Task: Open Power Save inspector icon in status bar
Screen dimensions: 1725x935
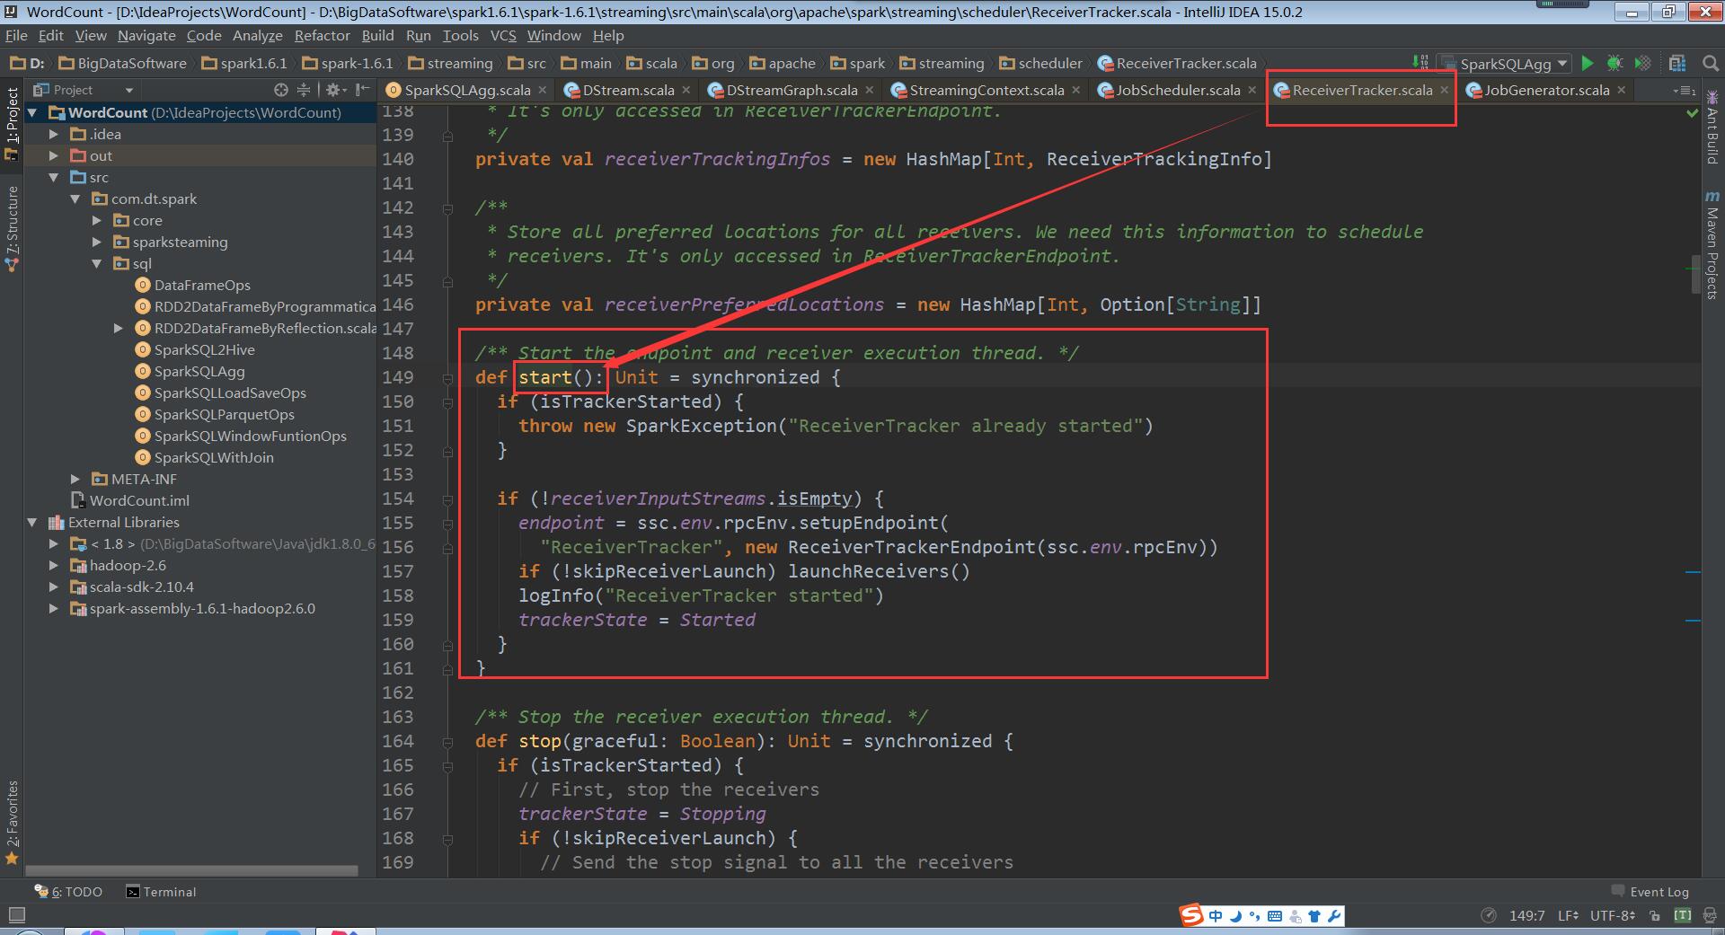Action: [x=1489, y=916]
